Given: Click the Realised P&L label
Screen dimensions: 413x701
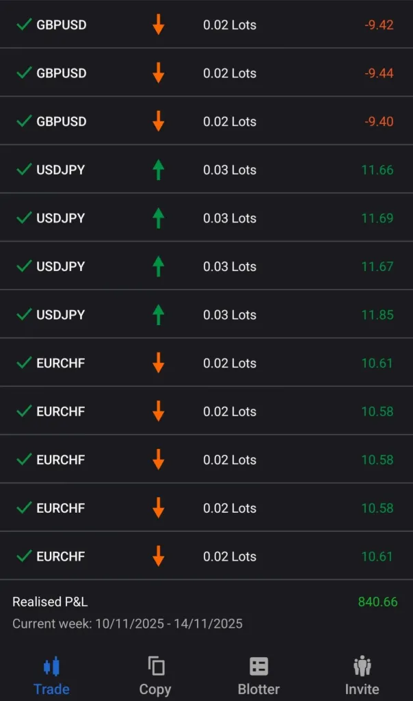Looking at the screenshot, I should point(50,602).
